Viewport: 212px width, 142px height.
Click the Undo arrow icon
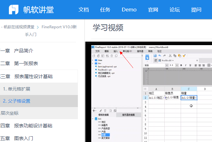click(160, 56)
